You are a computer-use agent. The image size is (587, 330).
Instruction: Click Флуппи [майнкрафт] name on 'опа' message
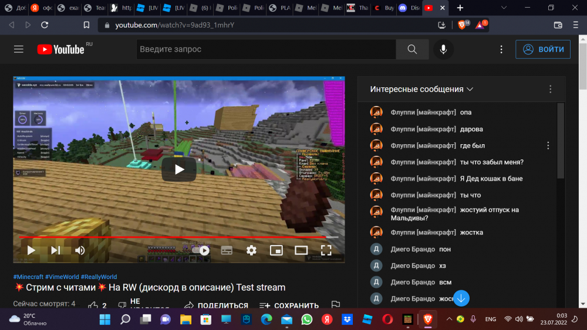[423, 112]
